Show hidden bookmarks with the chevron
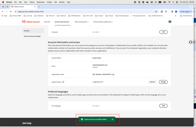 click(x=176, y=16)
